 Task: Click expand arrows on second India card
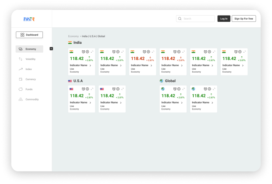[x=123, y=52]
